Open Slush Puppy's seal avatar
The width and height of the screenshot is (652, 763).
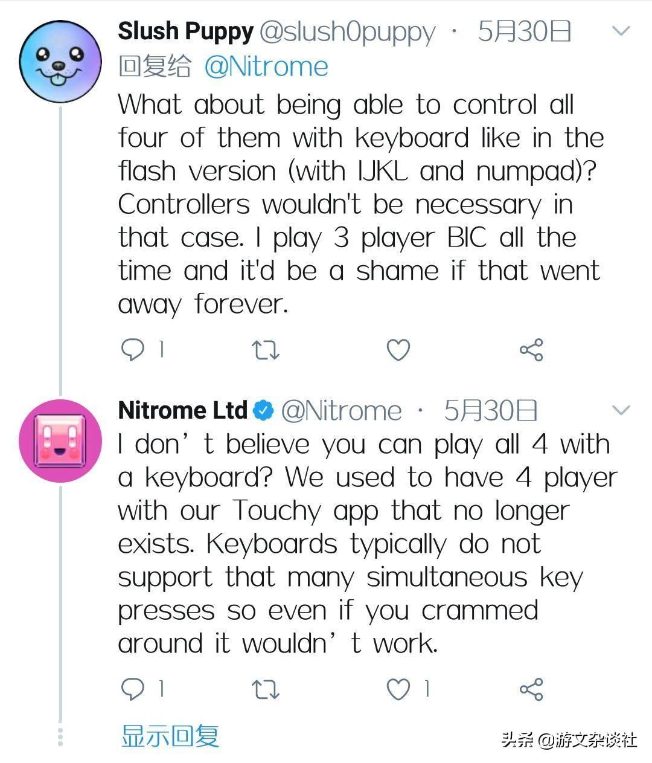pyautogui.click(x=60, y=61)
